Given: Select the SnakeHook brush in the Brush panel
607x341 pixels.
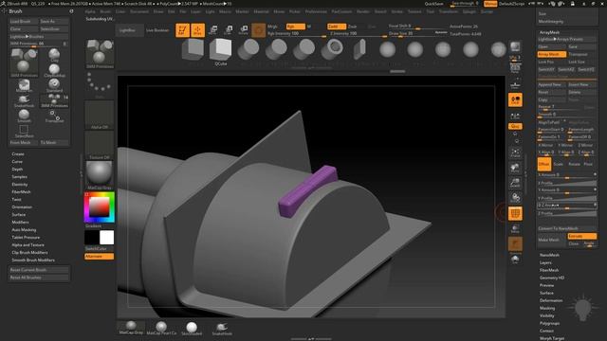Looking at the screenshot, I should click(24, 100).
